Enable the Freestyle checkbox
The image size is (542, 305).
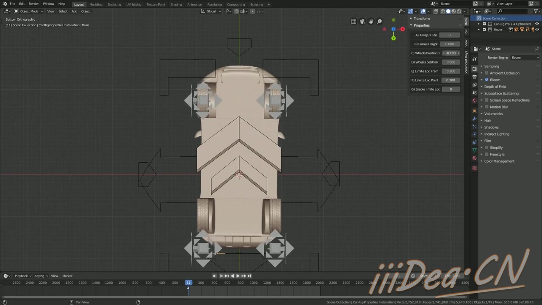pos(487,154)
